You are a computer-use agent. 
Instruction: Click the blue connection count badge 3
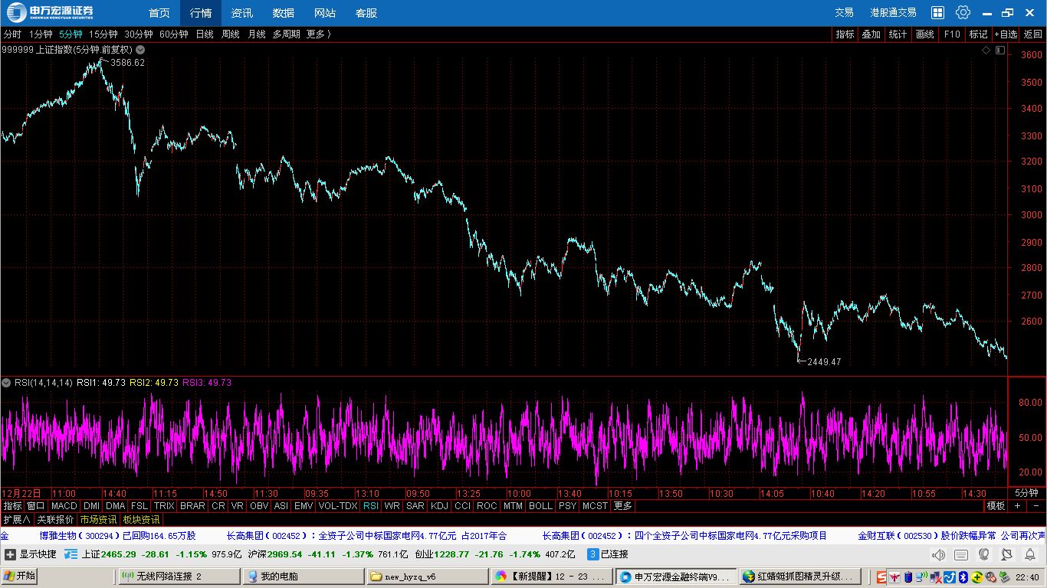[592, 554]
